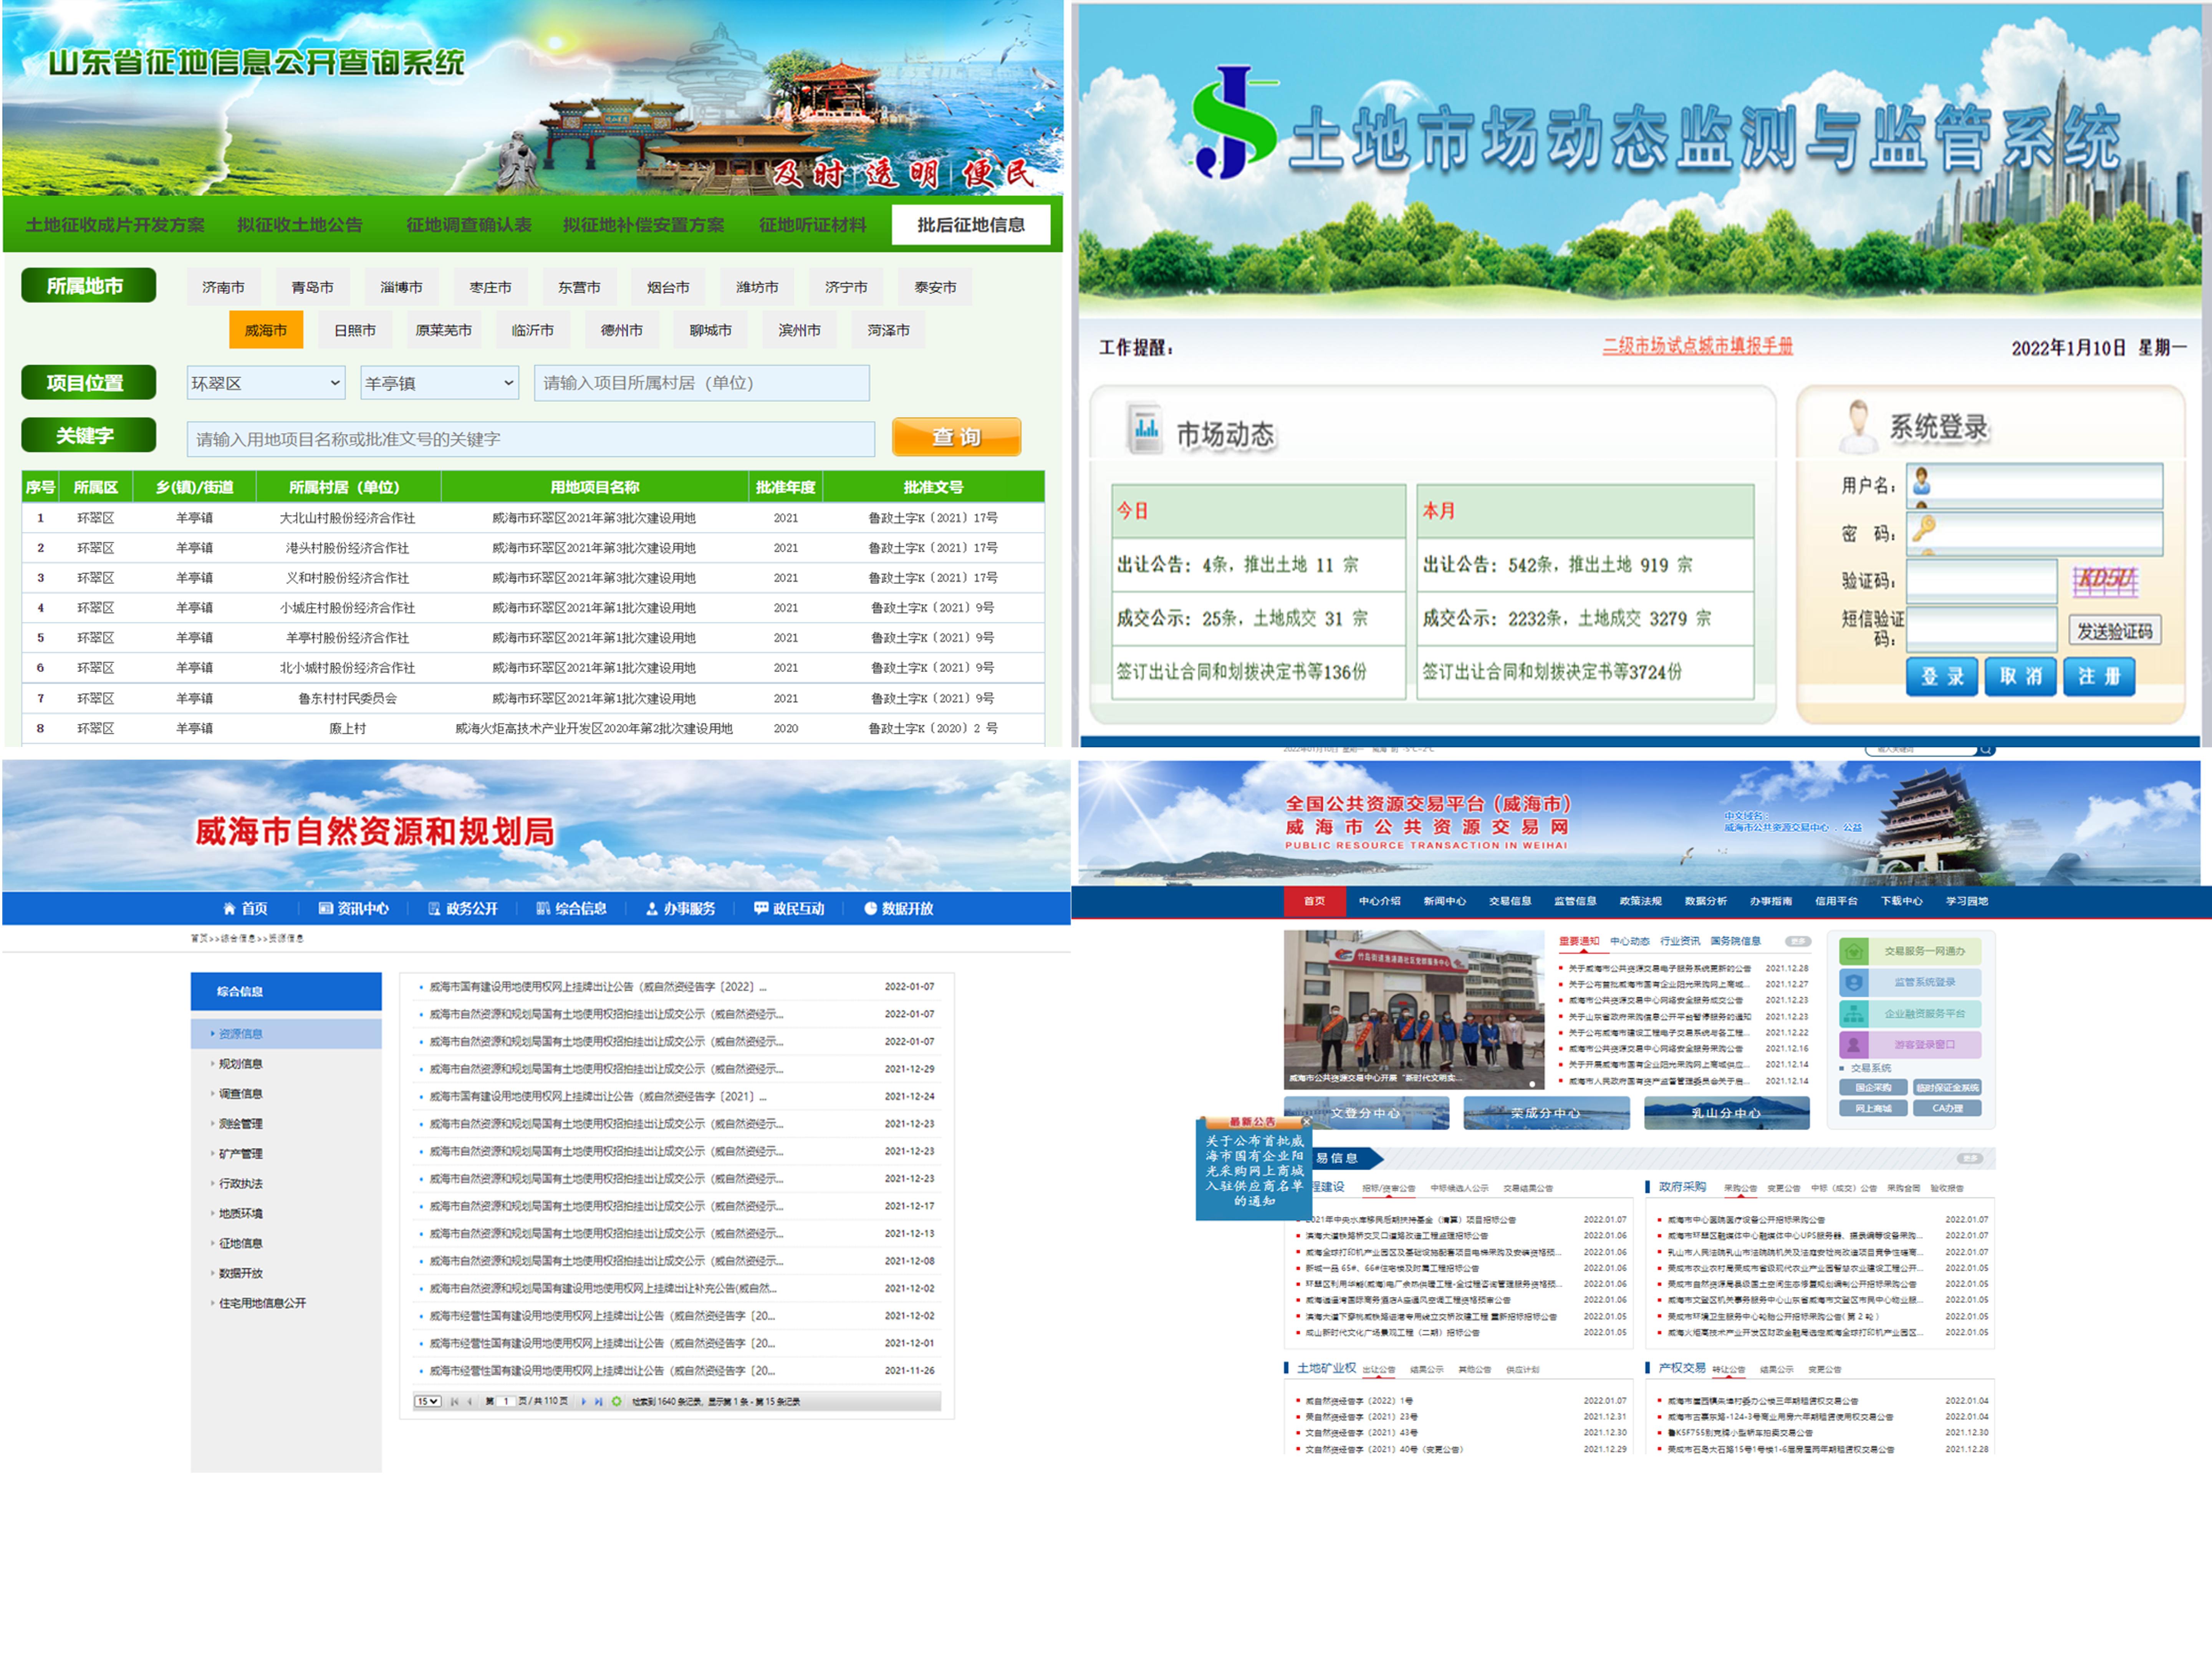Select 政策法规 in Weihai trading nav
Screen dimensions: 2212x1659
1641,901
